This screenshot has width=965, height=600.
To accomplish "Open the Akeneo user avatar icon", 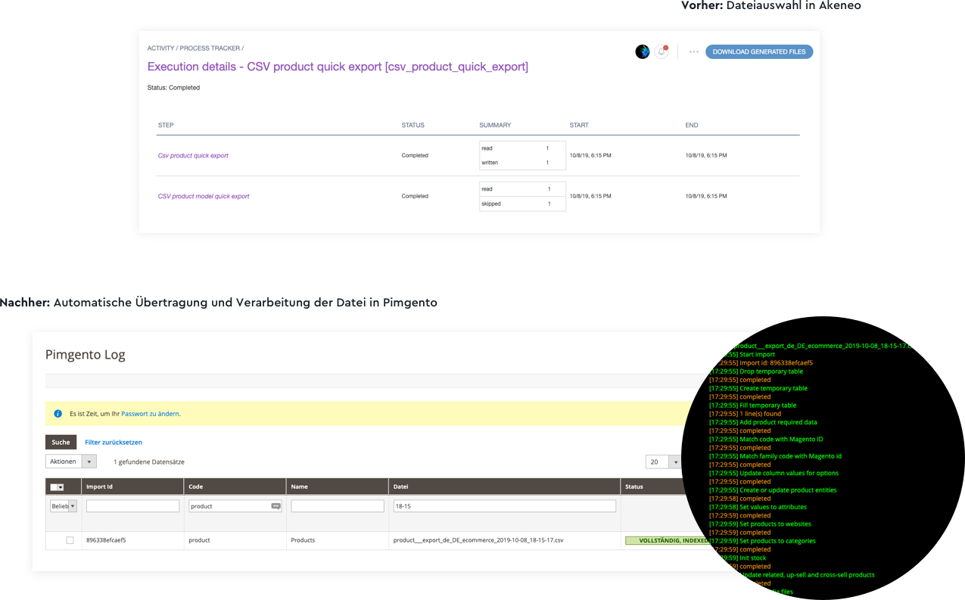I will tap(642, 51).
